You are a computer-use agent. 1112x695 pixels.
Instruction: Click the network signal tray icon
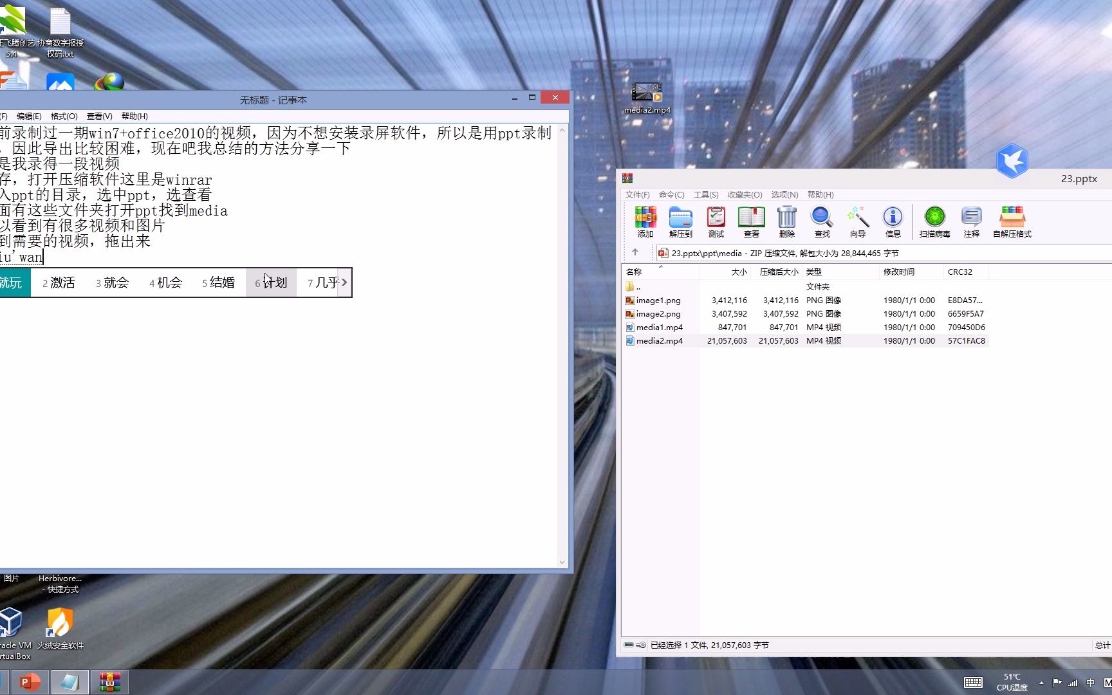point(1073,683)
